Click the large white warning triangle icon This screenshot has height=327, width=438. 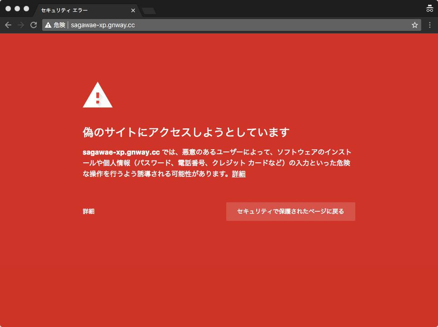pos(98,95)
